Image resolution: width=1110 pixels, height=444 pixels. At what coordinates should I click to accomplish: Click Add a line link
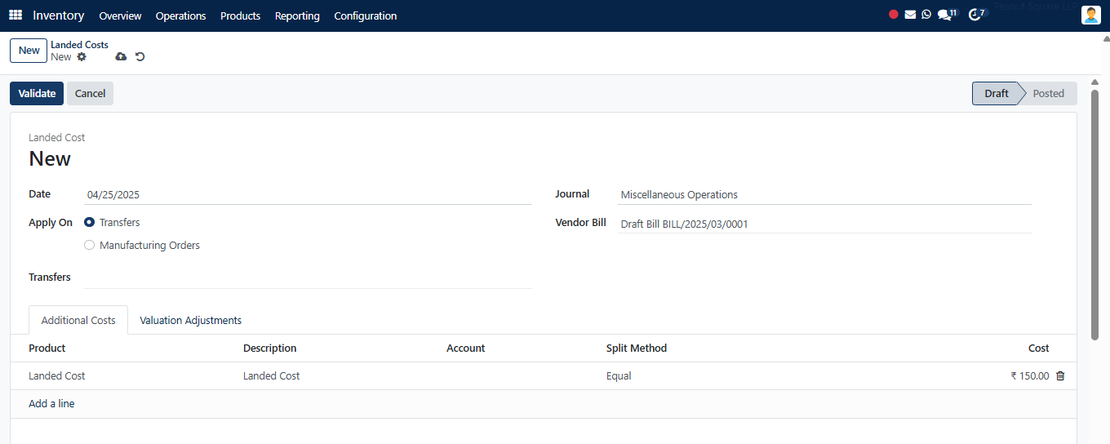[51, 404]
